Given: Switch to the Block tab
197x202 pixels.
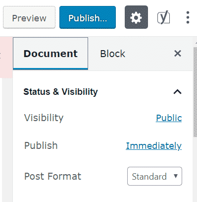Looking at the screenshot, I should 113,54.
